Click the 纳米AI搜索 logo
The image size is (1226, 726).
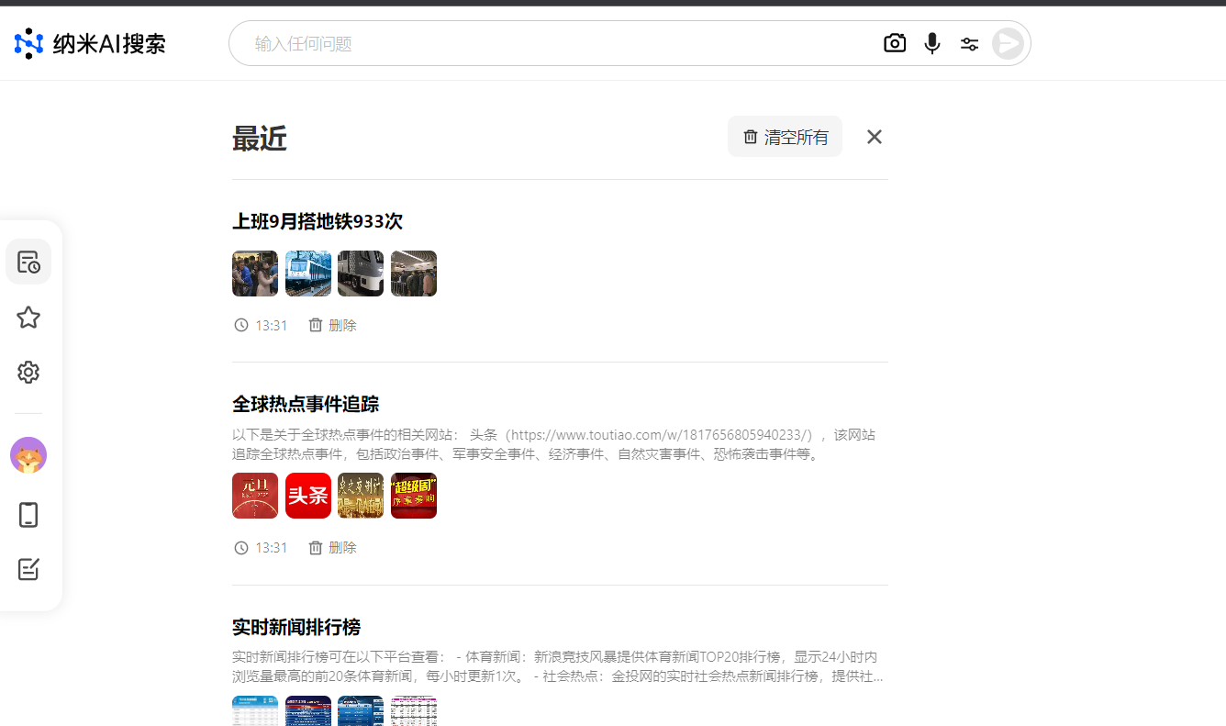[90, 43]
